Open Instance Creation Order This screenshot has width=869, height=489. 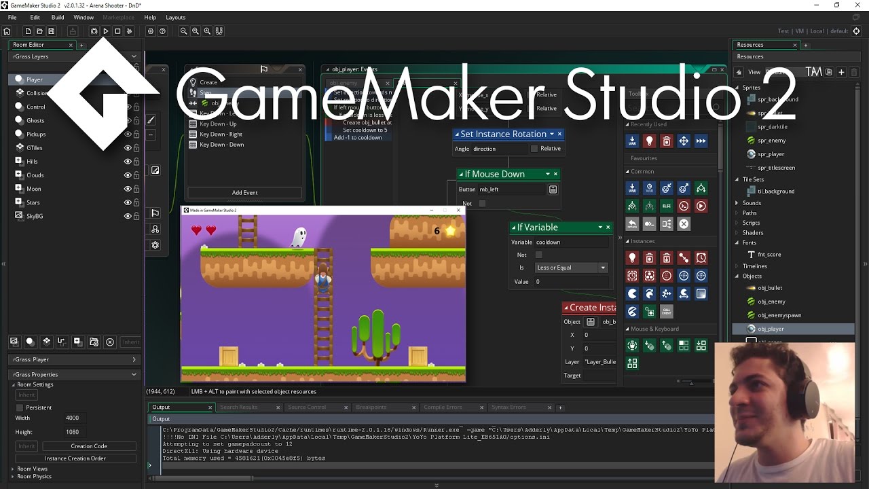coord(75,458)
